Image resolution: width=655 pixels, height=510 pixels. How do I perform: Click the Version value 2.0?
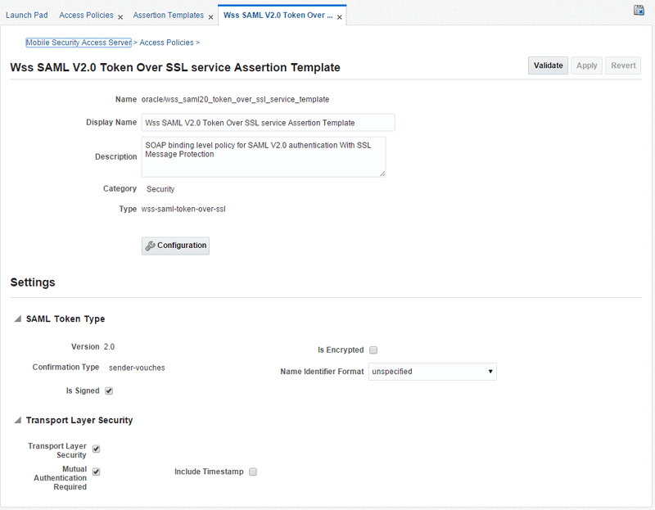point(109,346)
